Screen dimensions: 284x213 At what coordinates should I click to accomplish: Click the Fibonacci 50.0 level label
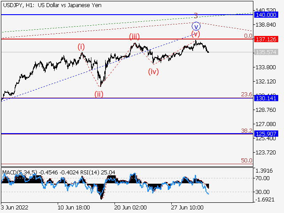[x=247, y=161]
